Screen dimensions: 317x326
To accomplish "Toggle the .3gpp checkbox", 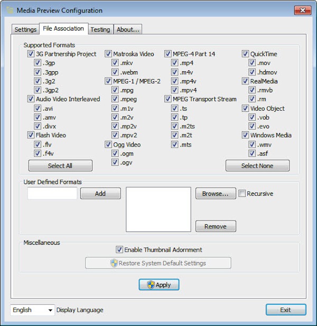I will [38, 72].
